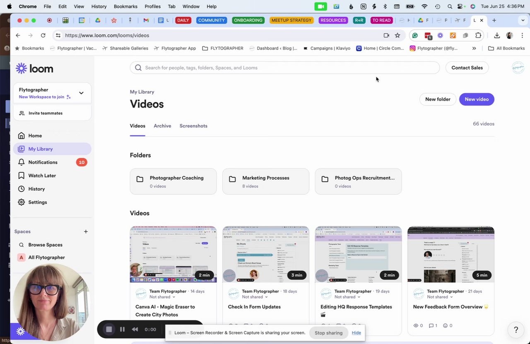Open a new Chrome tab
530x344 pixels.
[494, 20]
